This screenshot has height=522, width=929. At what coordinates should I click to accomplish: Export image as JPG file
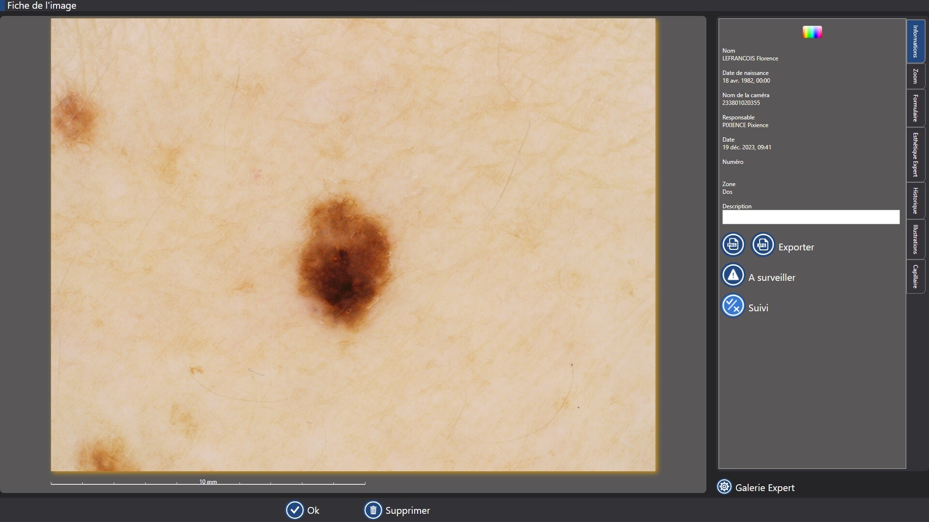[763, 245]
